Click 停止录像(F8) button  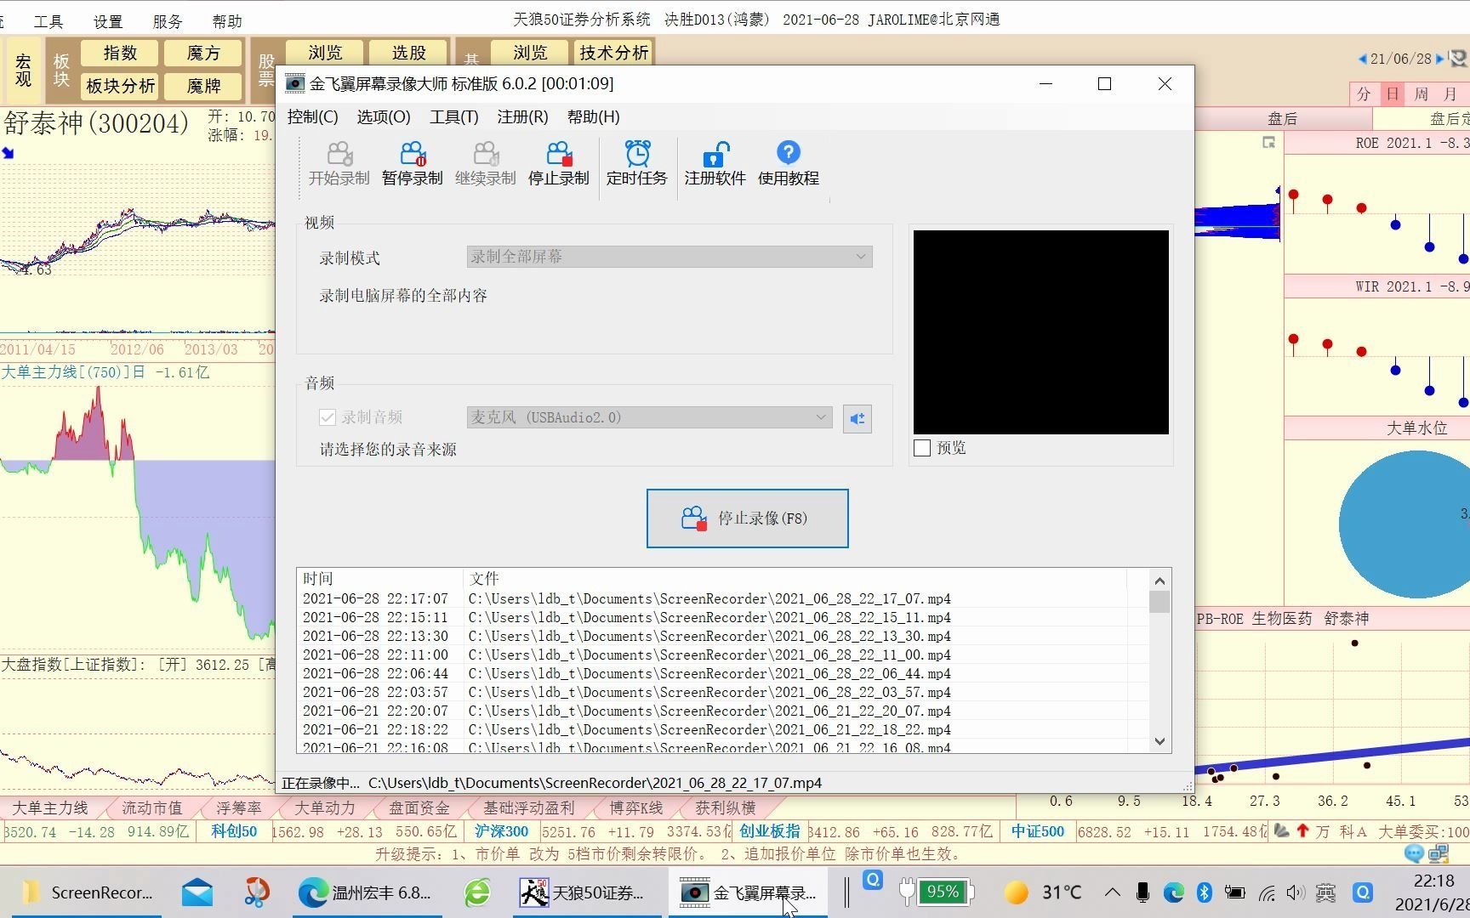click(747, 518)
